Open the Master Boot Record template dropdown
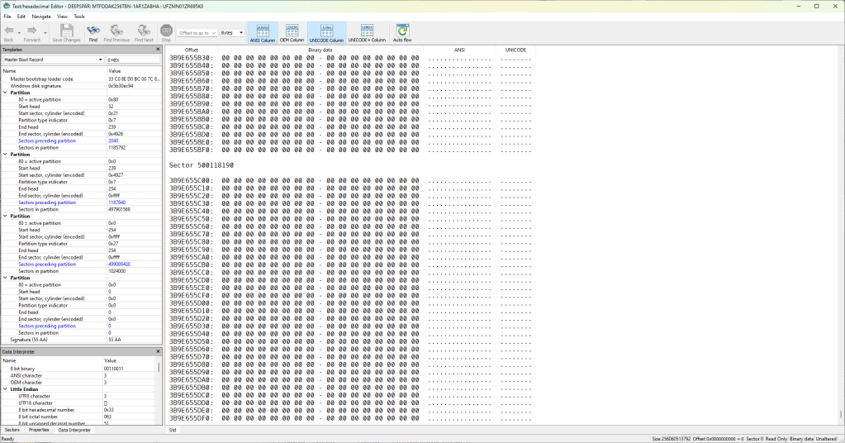 click(53, 60)
